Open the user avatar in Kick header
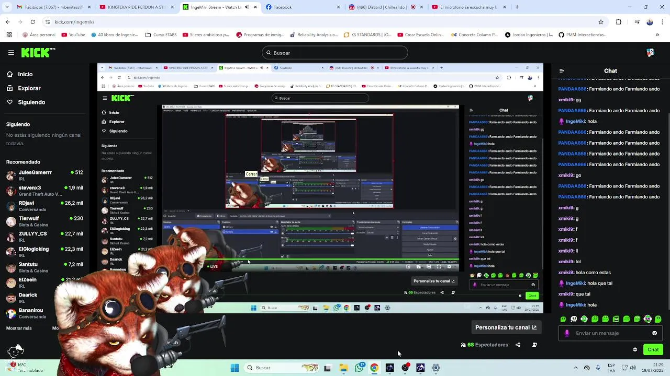 pyautogui.click(x=650, y=53)
